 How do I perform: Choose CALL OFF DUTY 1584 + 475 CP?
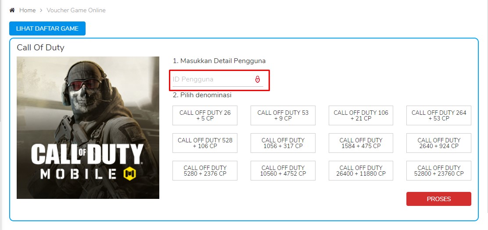point(361,143)
